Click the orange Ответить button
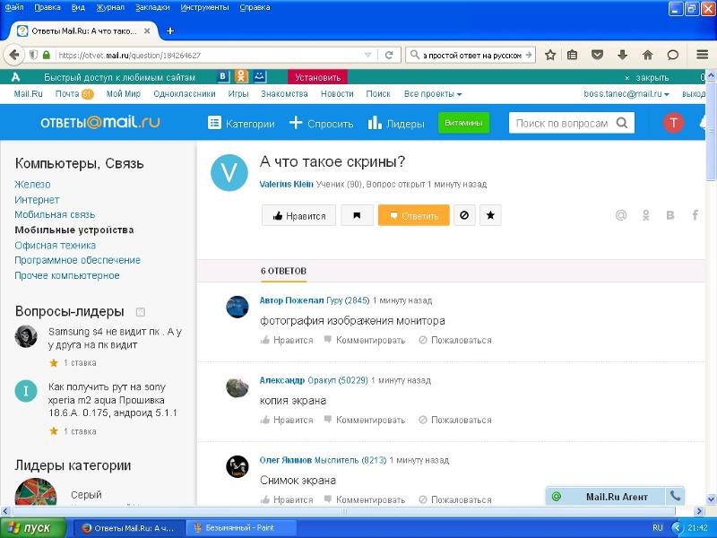Viewport: 717px width, 538px height. pyautogui.click(x=414, y=215)
